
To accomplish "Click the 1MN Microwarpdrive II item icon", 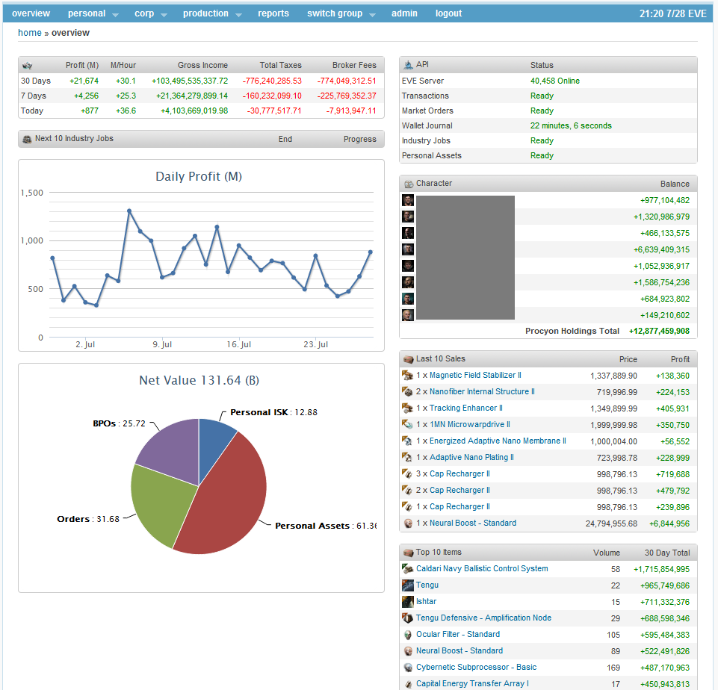I will tap(408, 425).
